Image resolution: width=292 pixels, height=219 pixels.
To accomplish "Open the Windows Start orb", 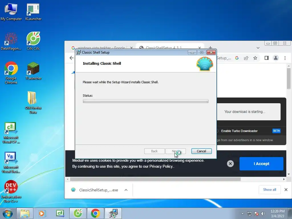I will click(x=7, y=213).
